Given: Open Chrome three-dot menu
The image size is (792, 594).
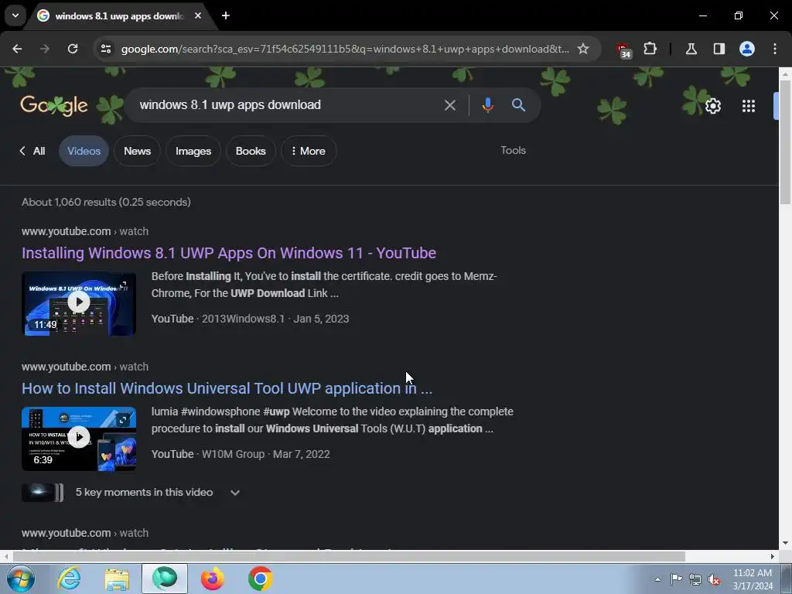Looking at the screenshot, I should 775,49.
